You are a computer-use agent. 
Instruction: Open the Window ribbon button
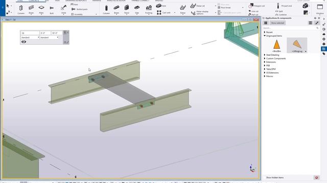pos(320,10)
